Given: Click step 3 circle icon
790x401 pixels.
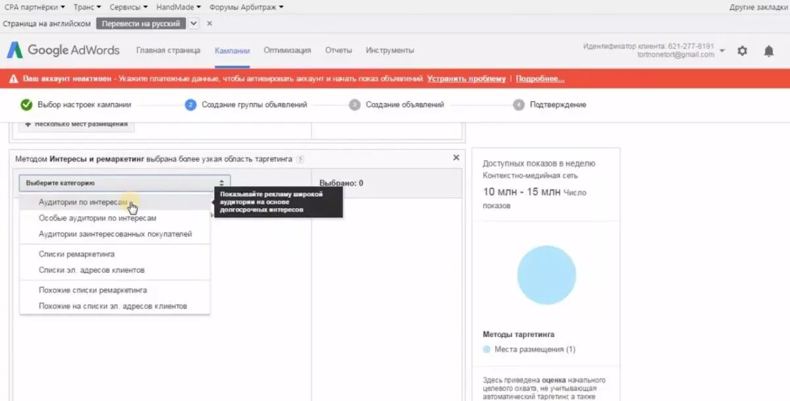Looking at the screenshot, I should [355, 104].
